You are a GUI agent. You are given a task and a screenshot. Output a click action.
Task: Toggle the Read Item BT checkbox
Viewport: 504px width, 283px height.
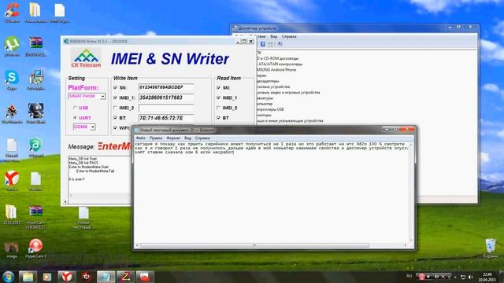click(219, 118)
